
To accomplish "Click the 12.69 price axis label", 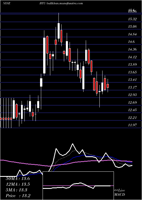I will pyautogui.click(x=133, y=102).
